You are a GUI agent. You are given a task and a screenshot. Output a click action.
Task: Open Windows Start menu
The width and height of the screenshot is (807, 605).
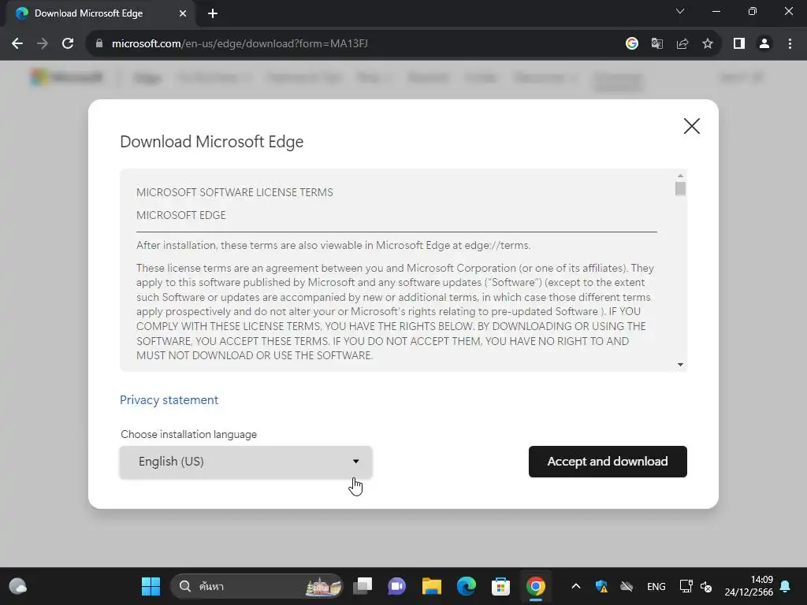(151, 586)
